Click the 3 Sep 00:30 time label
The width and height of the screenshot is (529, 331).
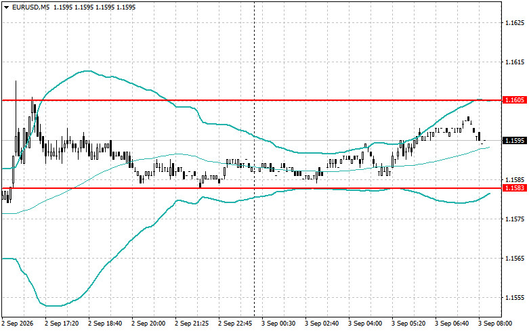278,324
